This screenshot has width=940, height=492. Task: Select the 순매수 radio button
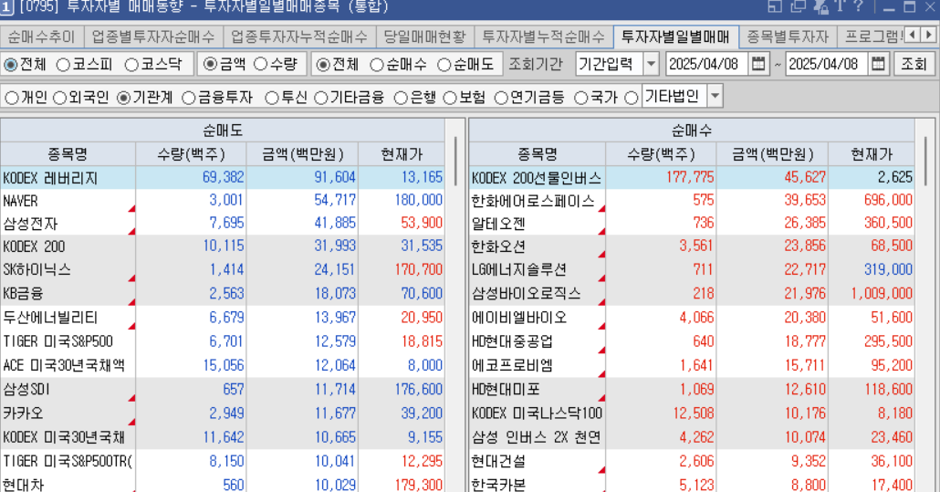coord(377,65)
